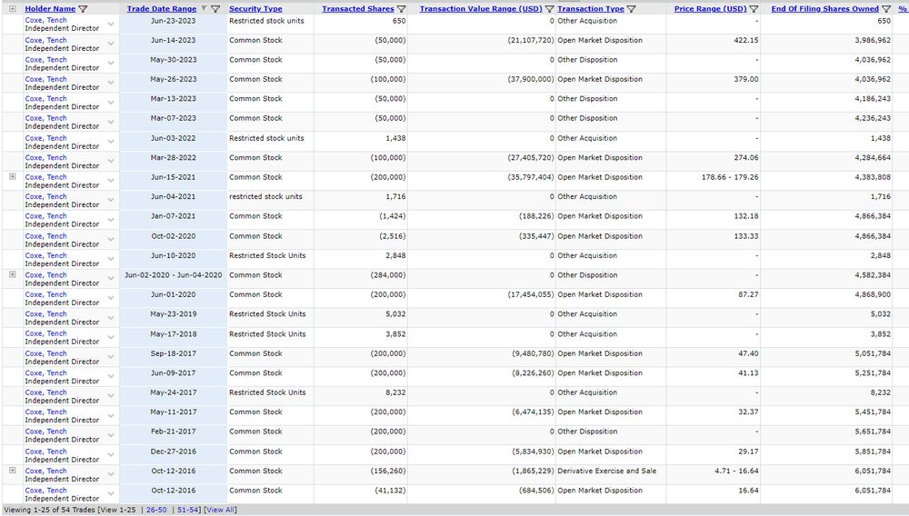Viewport: 909px width, 516px height.
Task: Open holder dropdown on Jun-01-2020 row
Action: [111, 298]
